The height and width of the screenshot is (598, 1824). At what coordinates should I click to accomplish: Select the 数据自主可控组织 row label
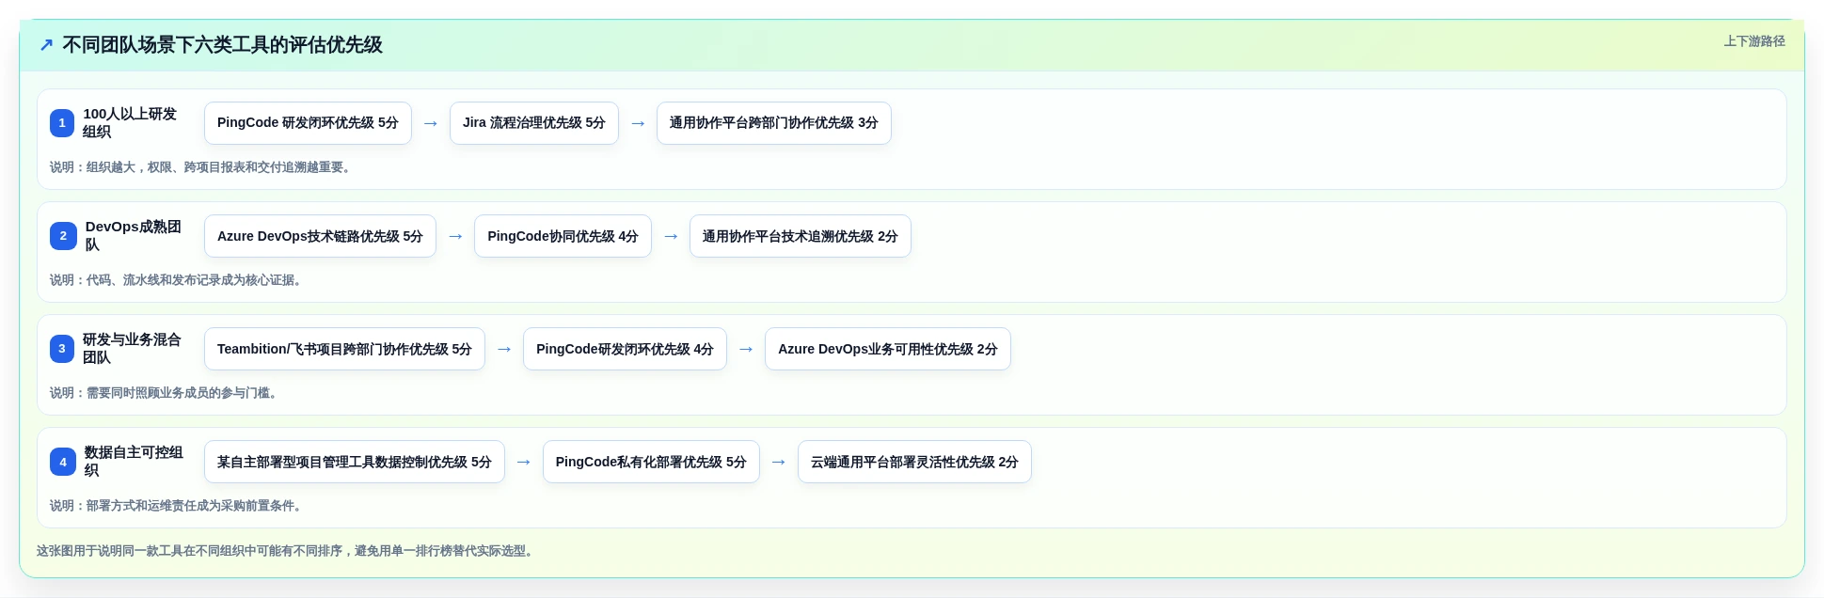coord(134,462)
